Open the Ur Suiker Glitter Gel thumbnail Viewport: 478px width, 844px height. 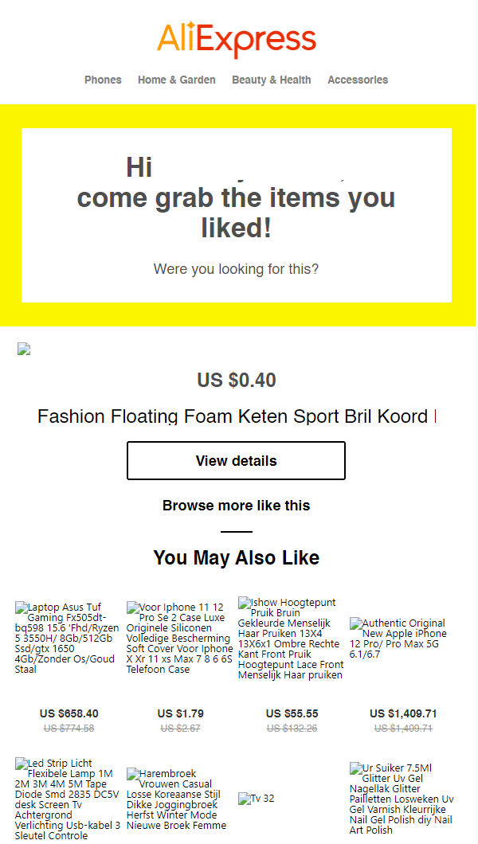pos(402,799)
